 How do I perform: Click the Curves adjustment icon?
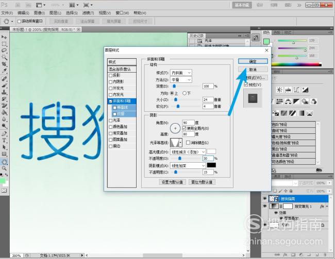296,90
